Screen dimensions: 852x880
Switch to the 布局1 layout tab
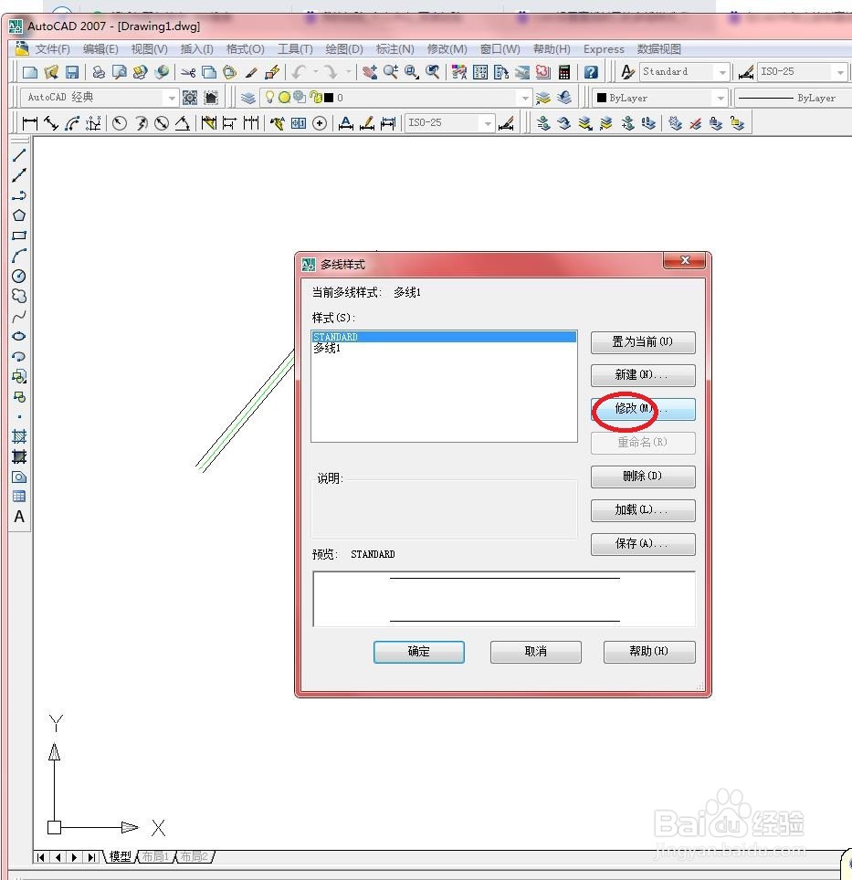155,856
